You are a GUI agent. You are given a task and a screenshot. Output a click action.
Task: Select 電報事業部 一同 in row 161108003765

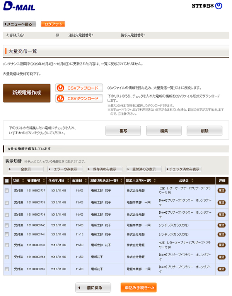point(138,269)
